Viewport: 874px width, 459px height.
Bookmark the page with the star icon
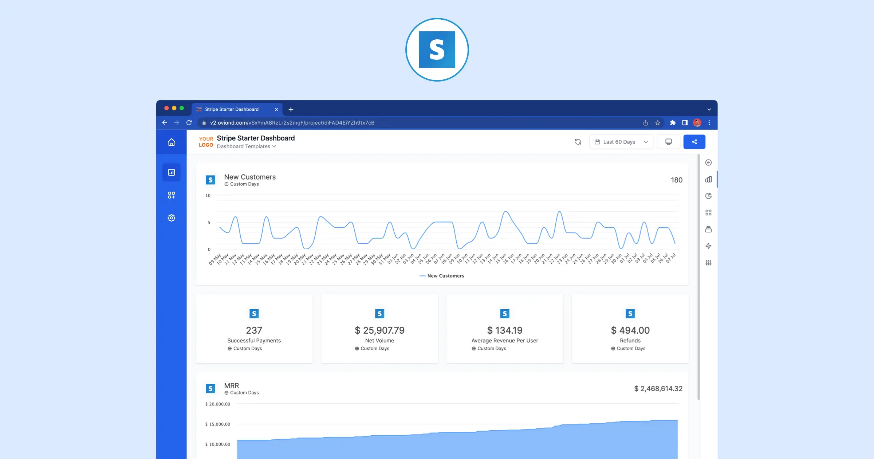(658, 123)
